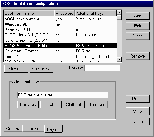Click the Boot item name column header
Image resolution: width=154 pixels, height=137 pixels.
coord(29,13)
